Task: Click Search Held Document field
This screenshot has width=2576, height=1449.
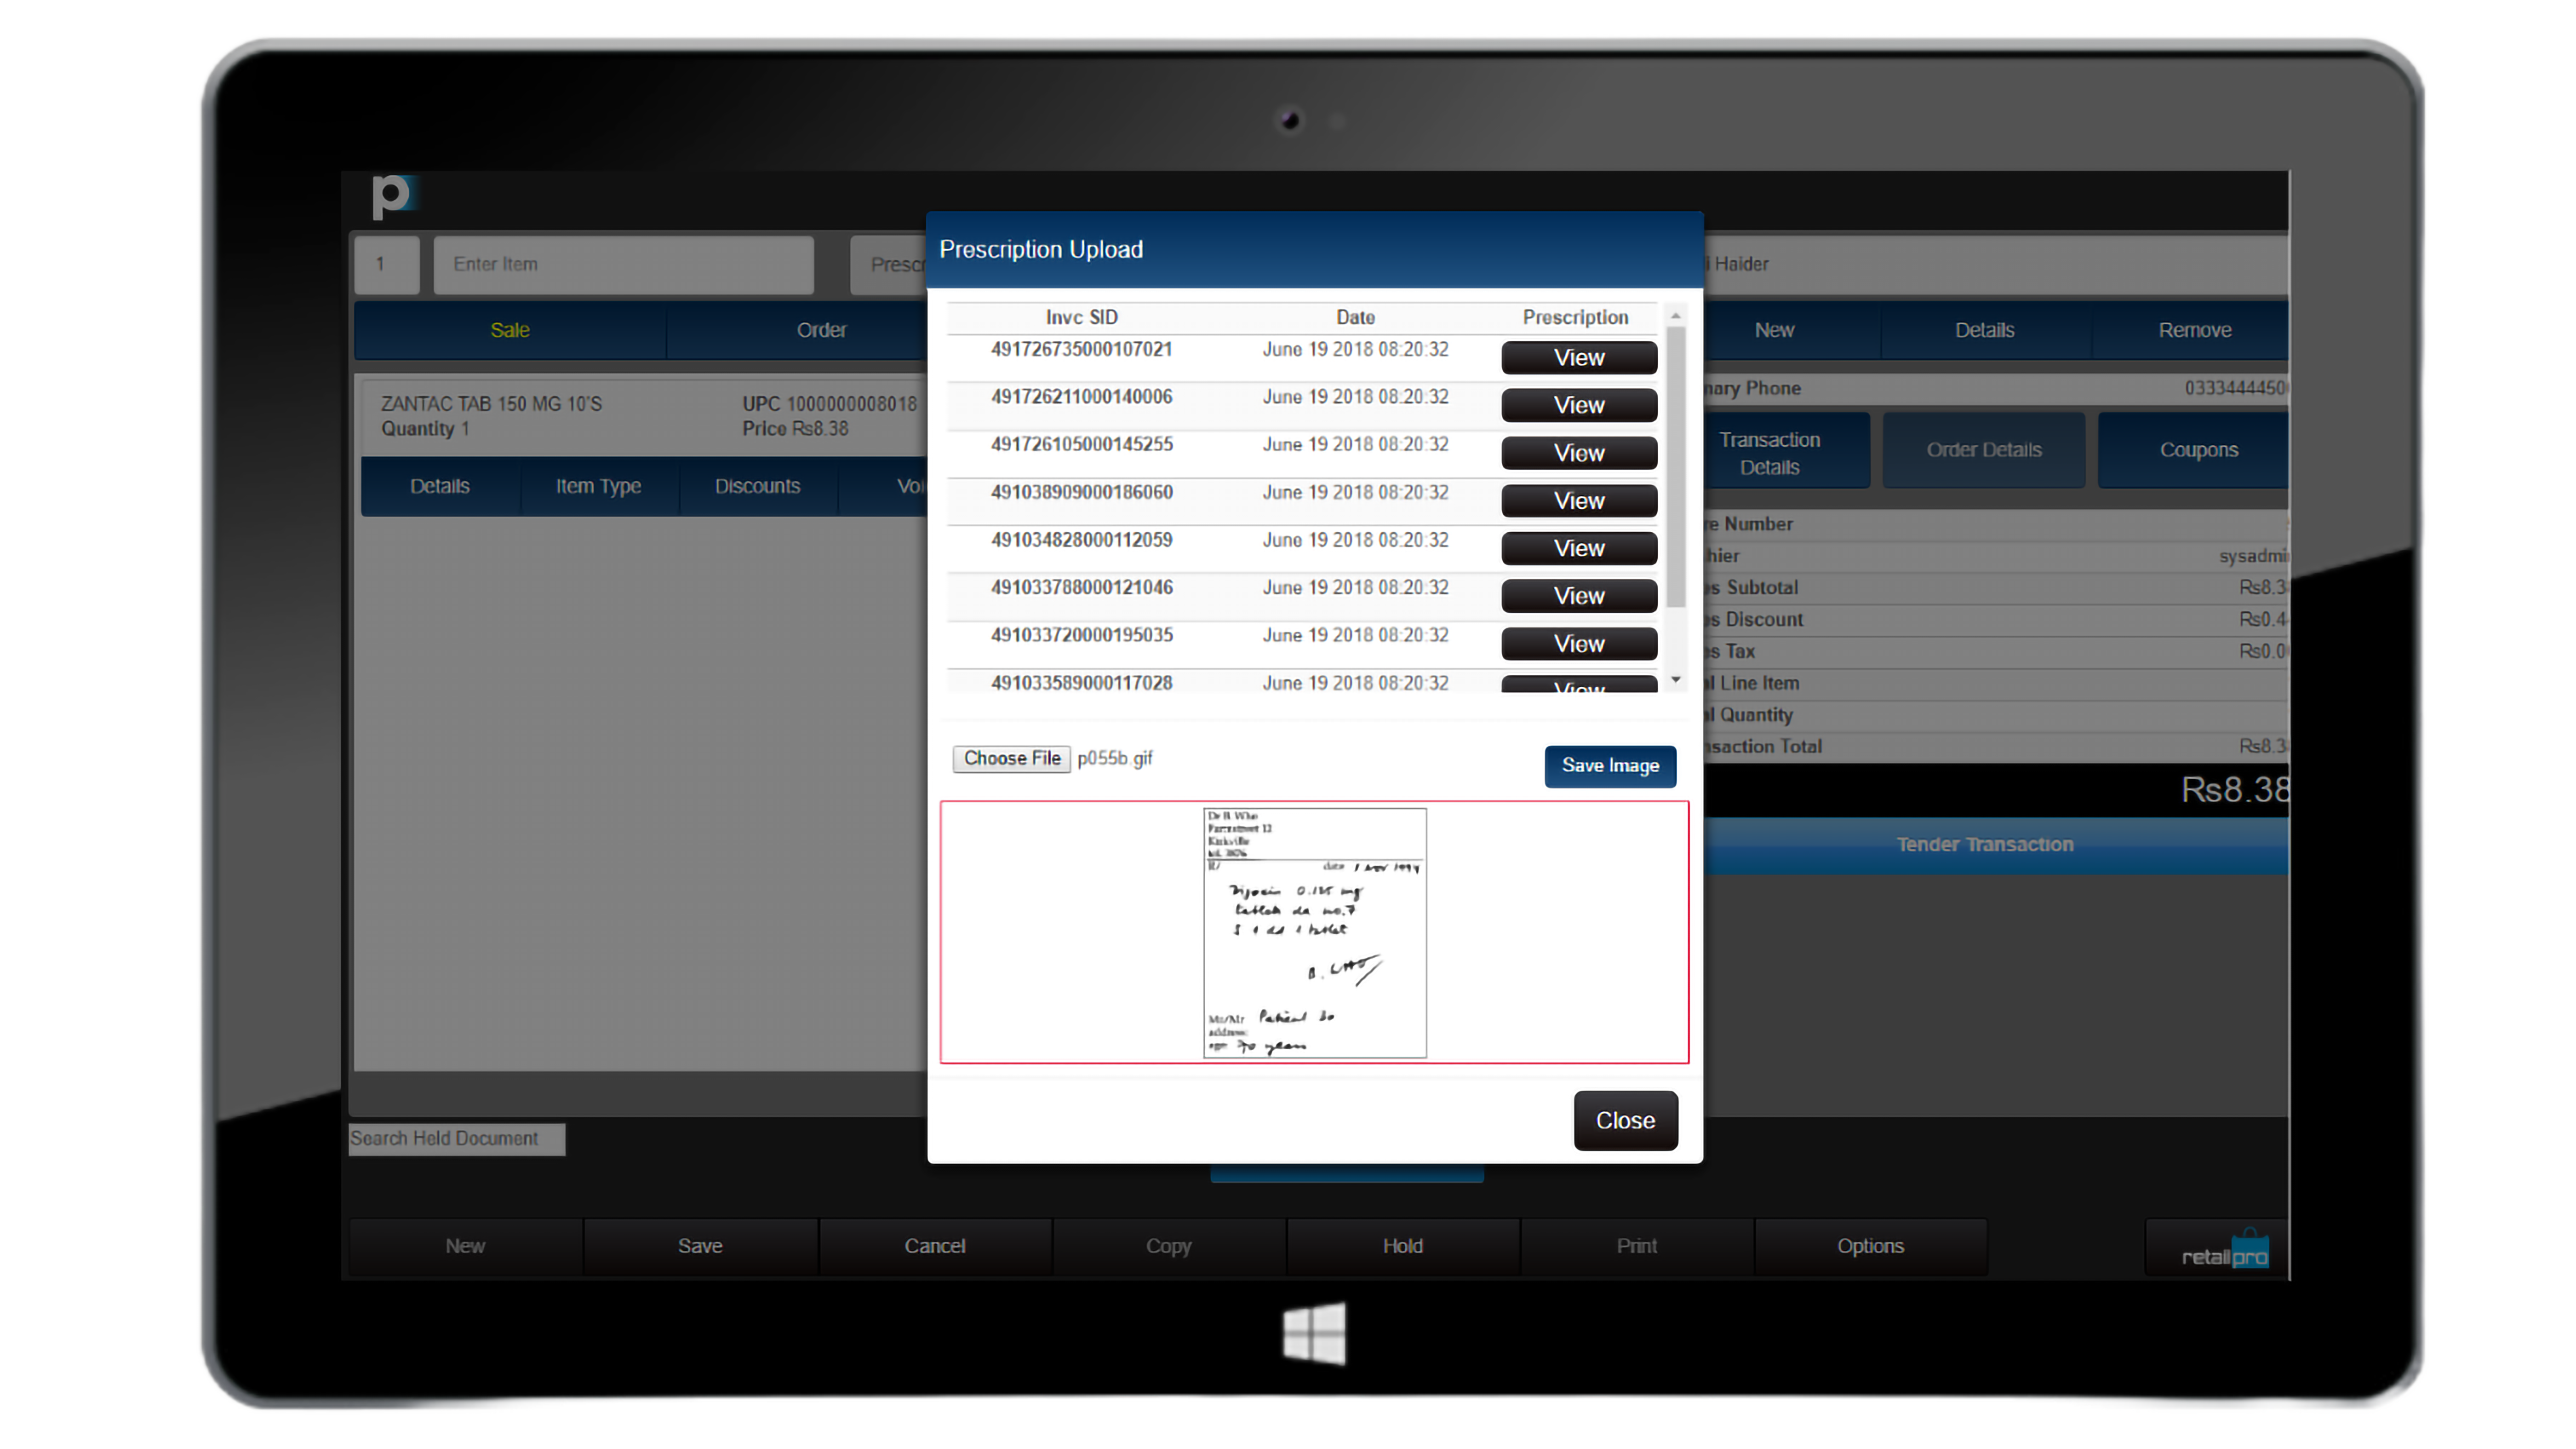Action: coord(456,1139)
